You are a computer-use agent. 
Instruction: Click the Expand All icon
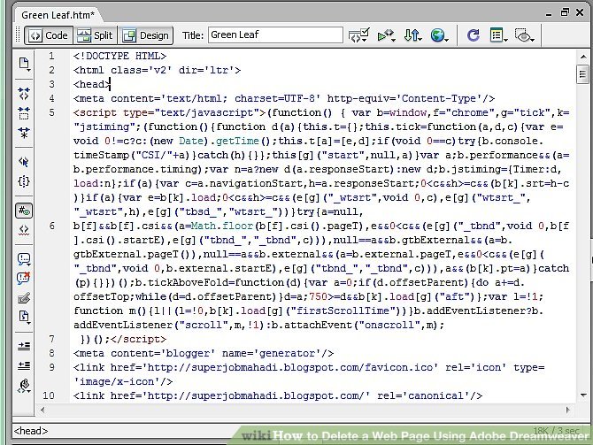pos(24,134)
